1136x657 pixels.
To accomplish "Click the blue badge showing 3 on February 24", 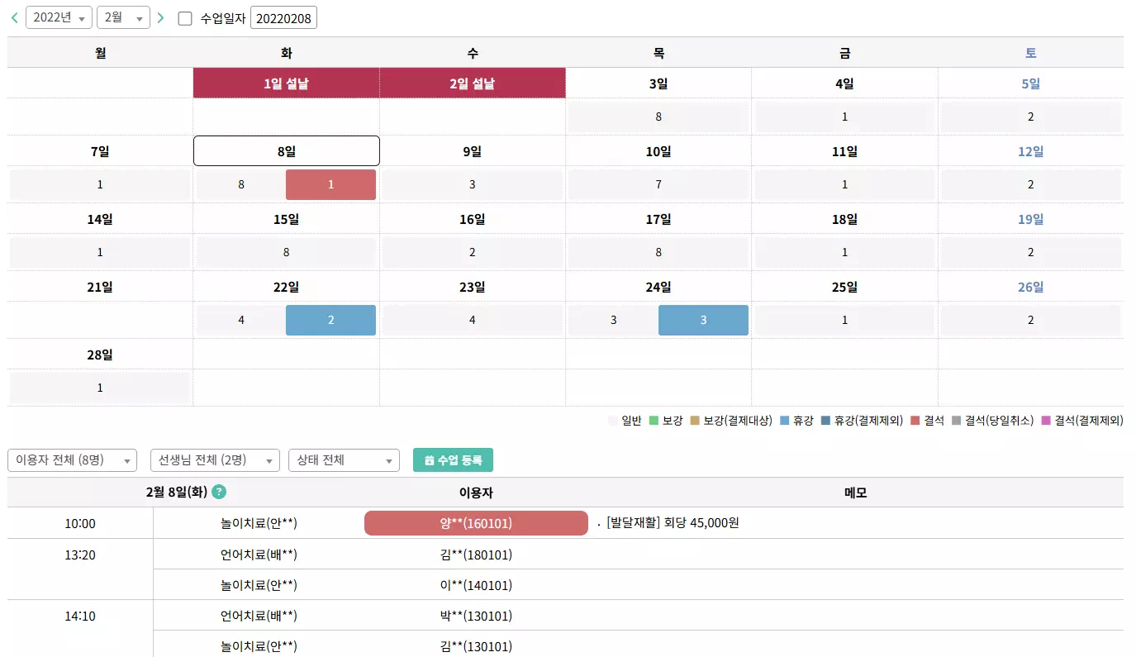I will pos(703,320).
